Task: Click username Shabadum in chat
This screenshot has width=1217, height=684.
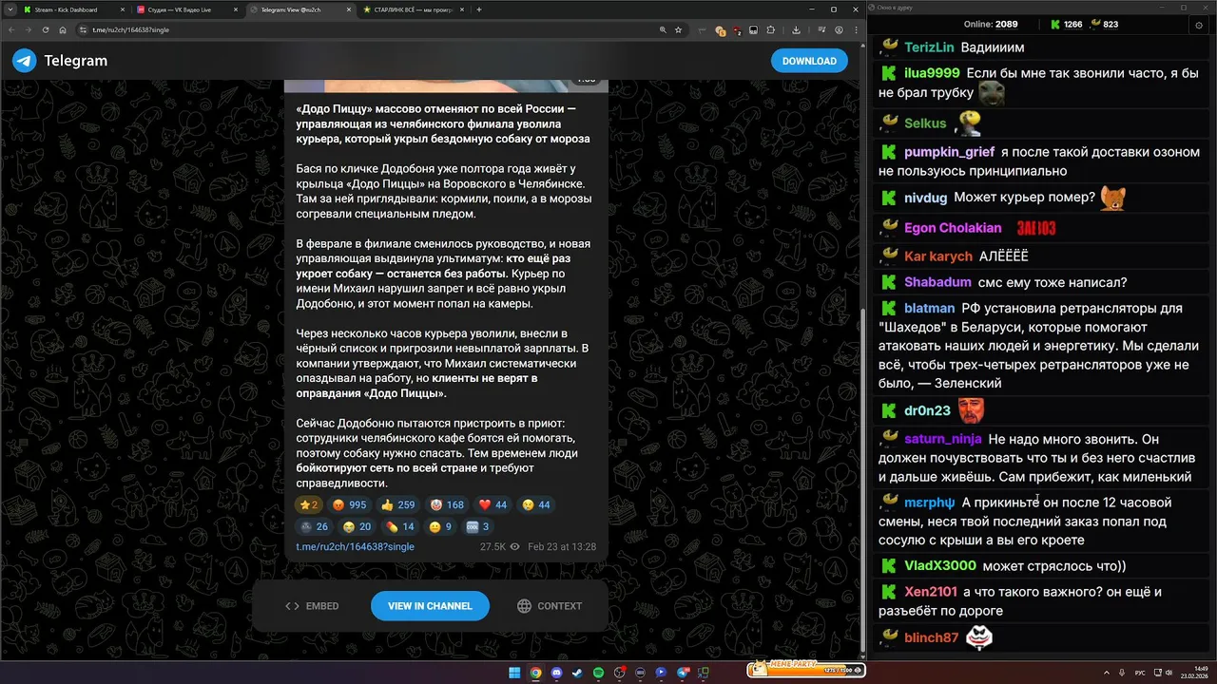Action: (937, 282)
